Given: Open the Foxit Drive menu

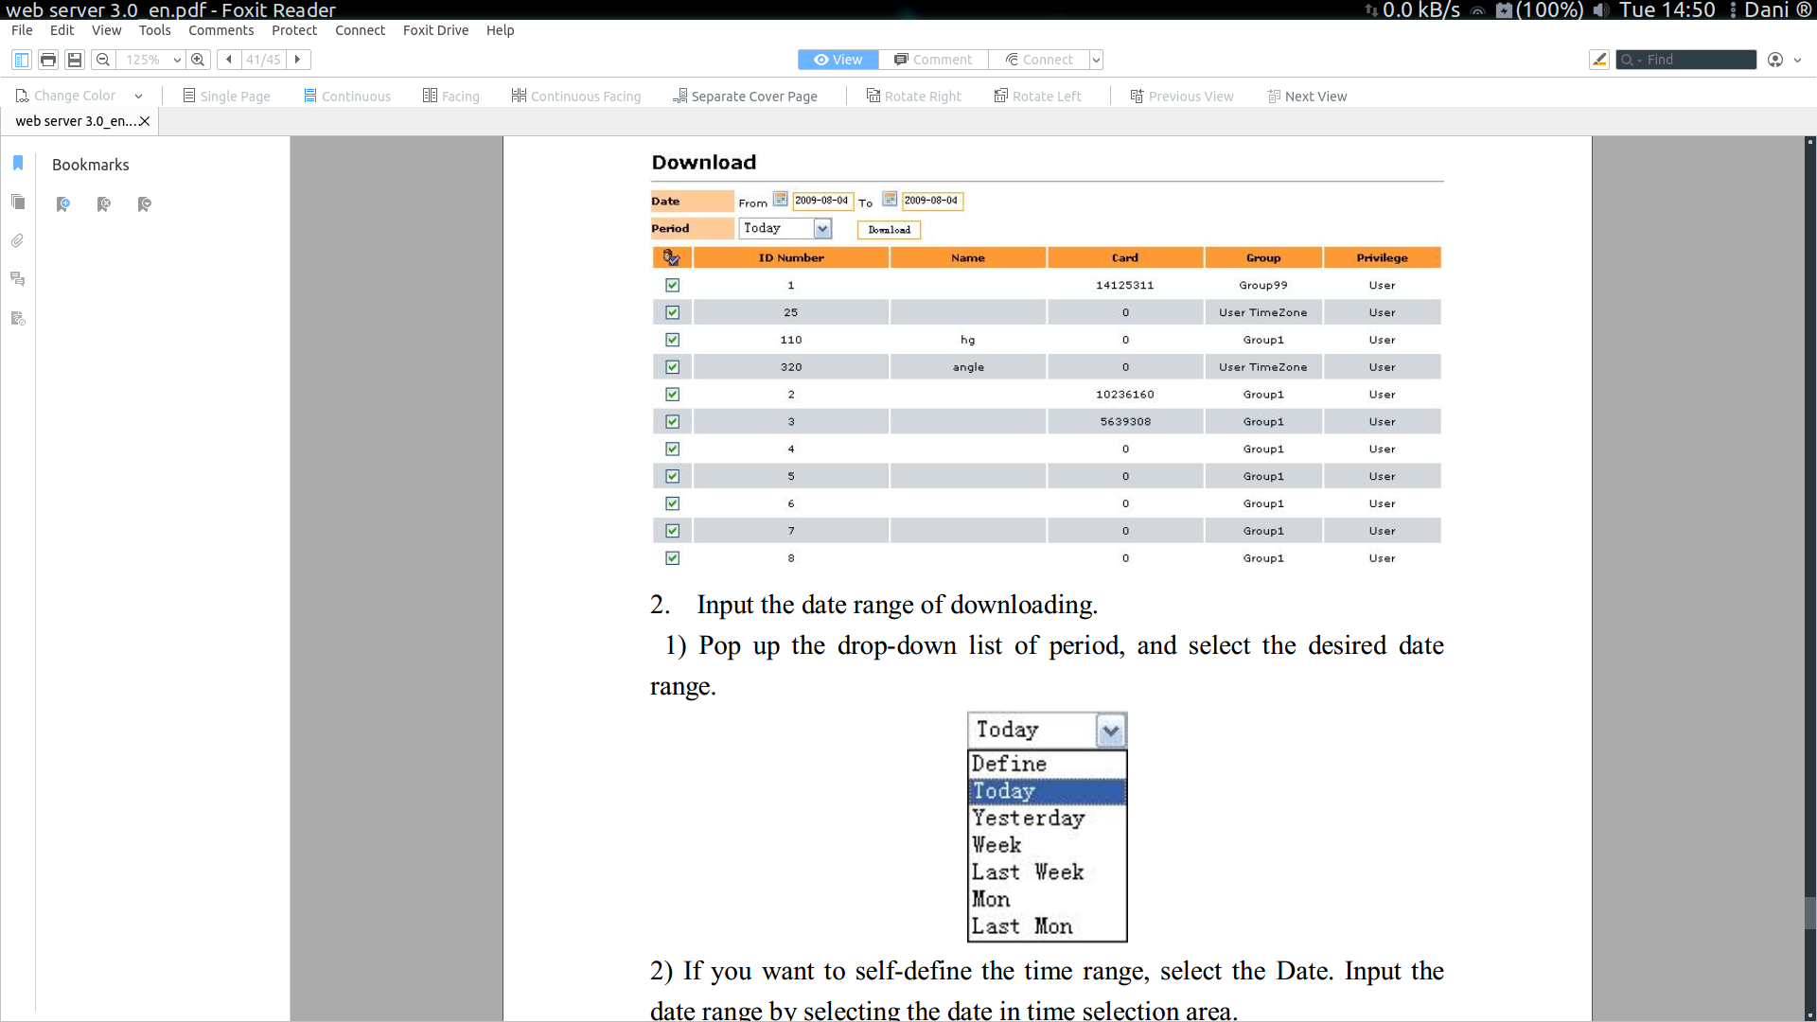Looking at the screenshot, I should 435,30.
